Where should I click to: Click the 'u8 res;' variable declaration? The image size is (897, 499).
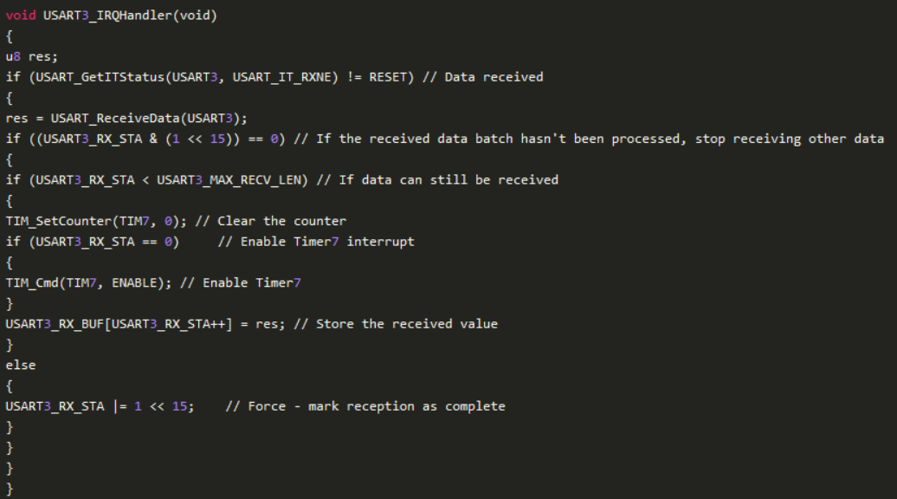[31, 56]
